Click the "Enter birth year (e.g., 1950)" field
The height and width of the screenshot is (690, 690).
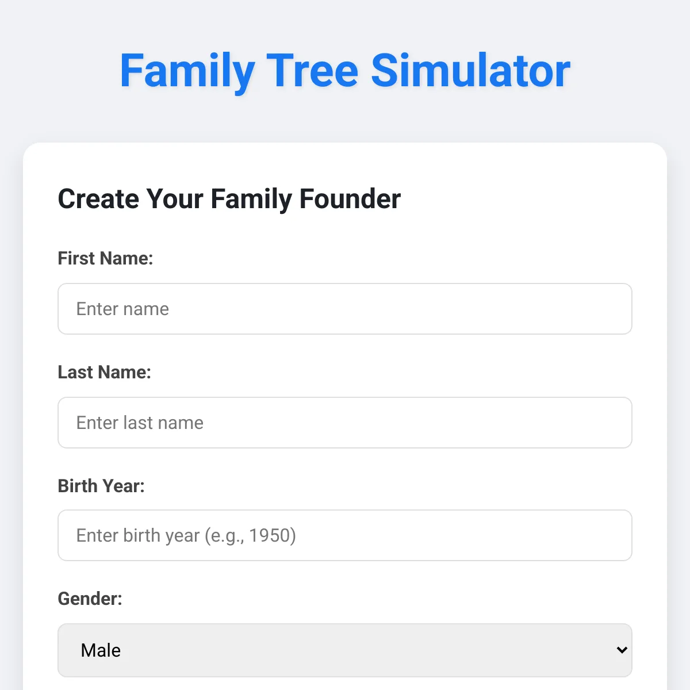coord(345,535)
